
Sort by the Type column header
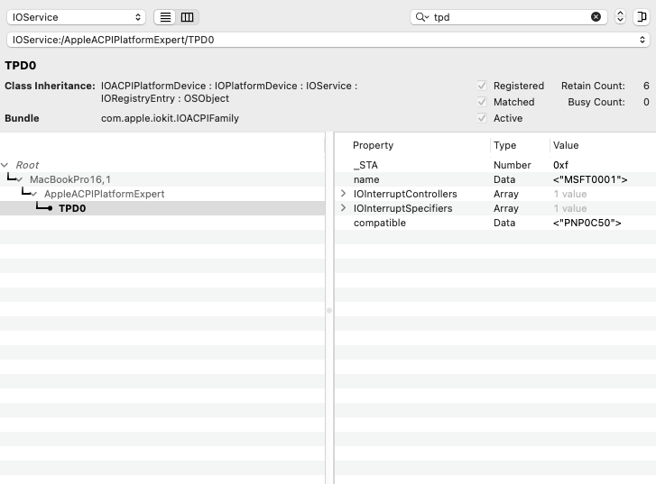[505, 145]
